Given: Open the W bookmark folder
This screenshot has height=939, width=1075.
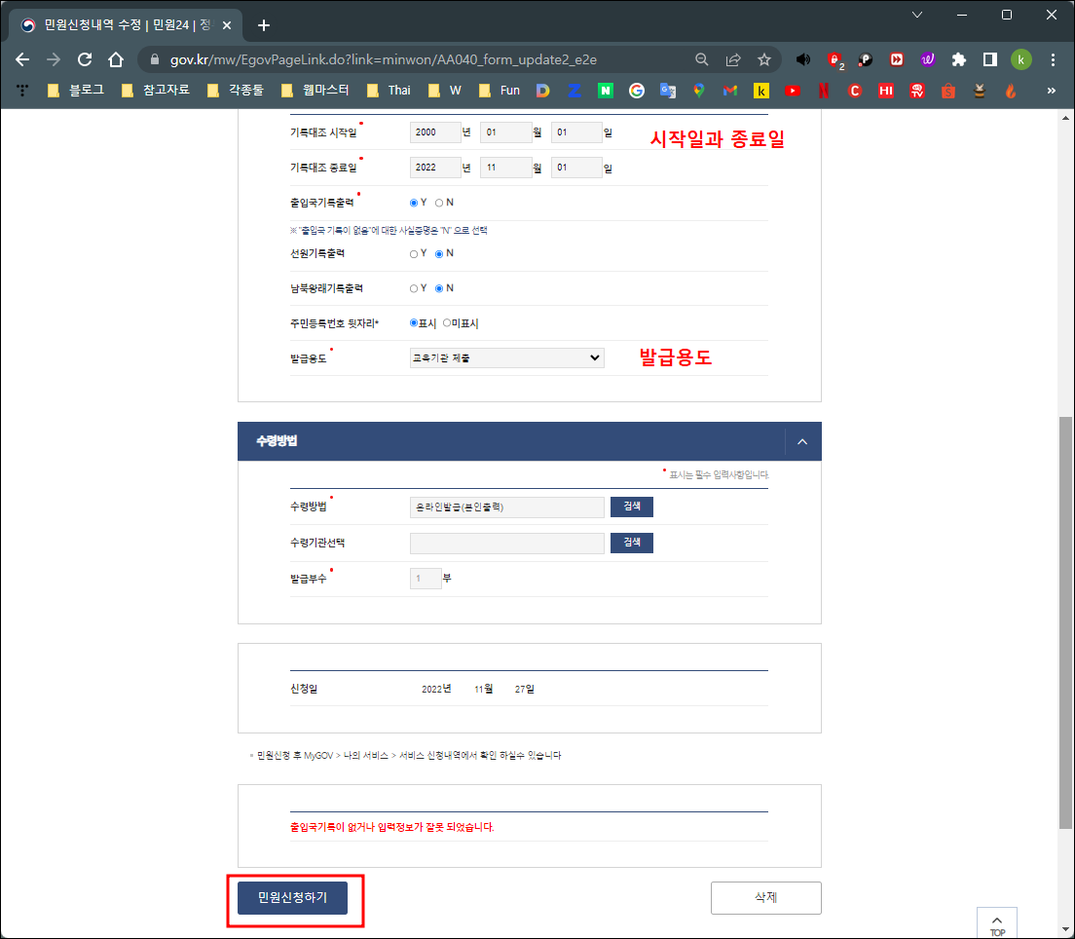Looking at the screenshot, I should point(445,91).
